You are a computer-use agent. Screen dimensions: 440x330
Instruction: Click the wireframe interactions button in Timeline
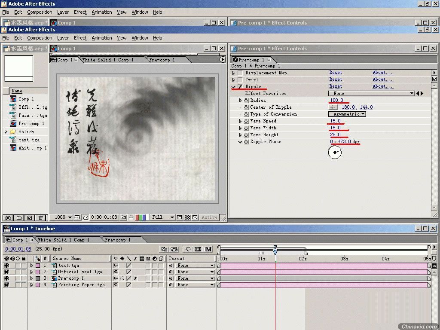(165, 249)
